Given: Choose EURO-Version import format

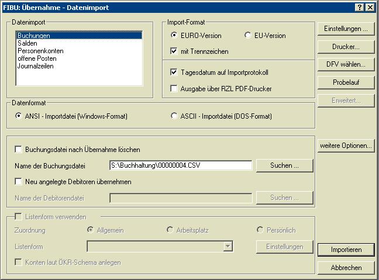Looking at the screenshot, I should 174,36.
